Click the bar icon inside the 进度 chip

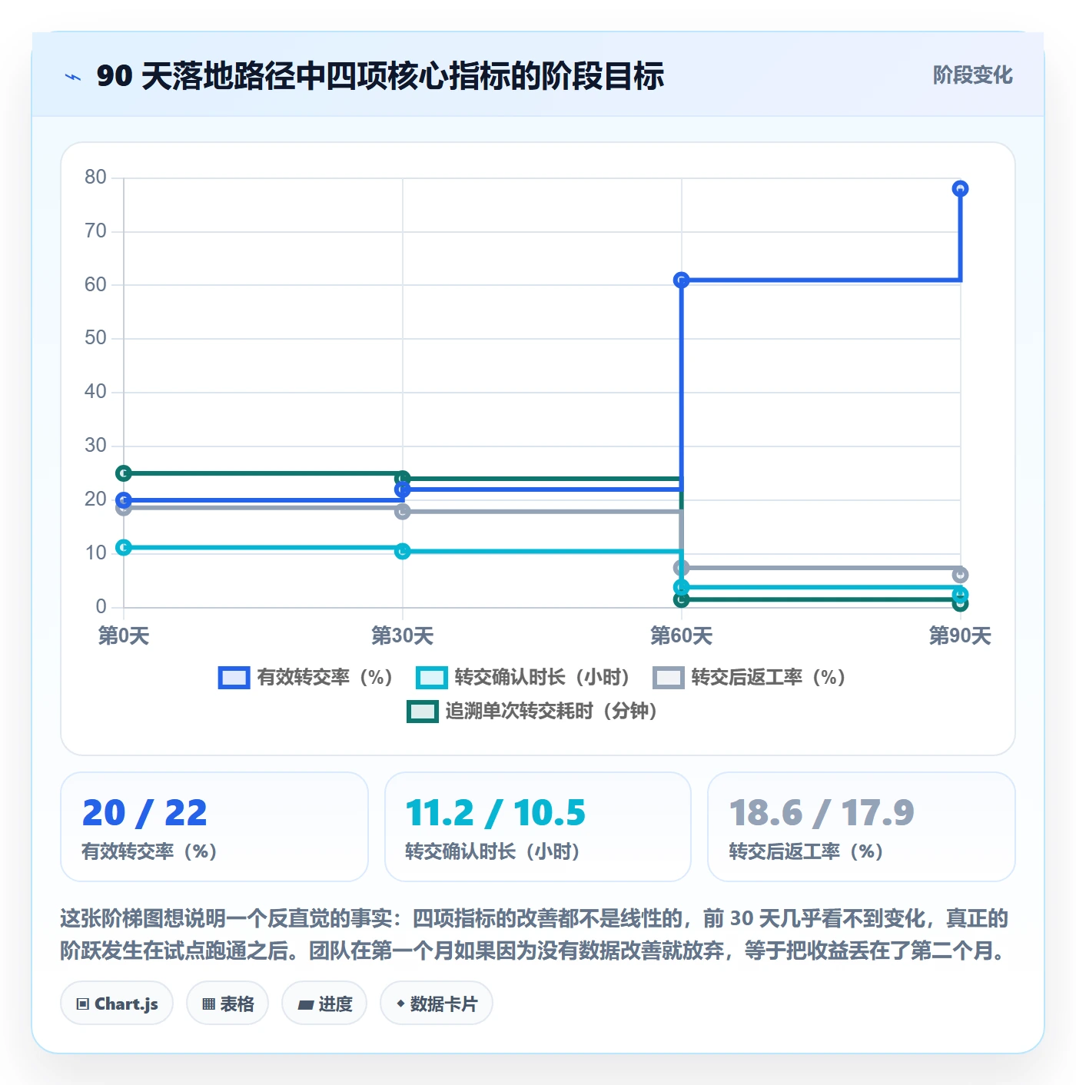(x=306, y=1005)
